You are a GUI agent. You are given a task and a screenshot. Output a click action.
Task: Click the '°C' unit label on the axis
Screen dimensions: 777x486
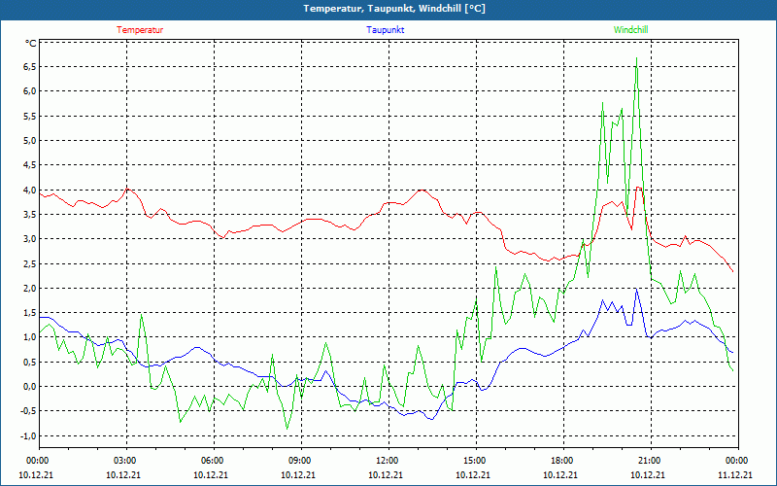tap(31, 44)
